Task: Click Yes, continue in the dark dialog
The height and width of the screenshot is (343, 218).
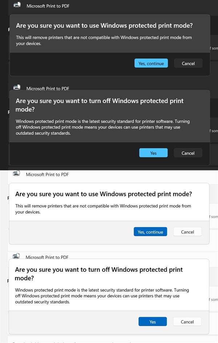Action: tap(151, 63)
